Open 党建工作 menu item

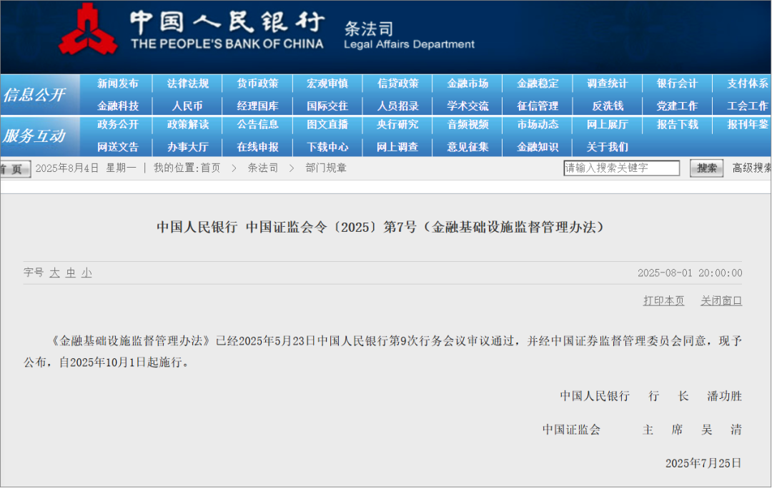pos(677,106)
